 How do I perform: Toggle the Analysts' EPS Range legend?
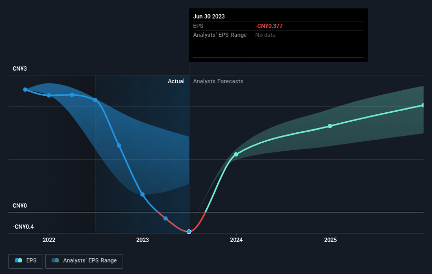[x=84, y=261]
